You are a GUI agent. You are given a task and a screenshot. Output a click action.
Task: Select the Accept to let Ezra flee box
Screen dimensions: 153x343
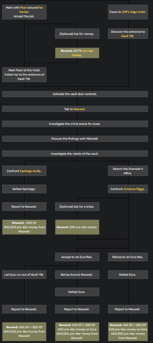click(x=77, y=257)
